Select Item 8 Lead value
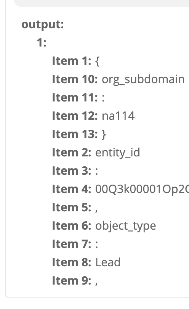This screenshot has height=309, width=189. pos(108,262)
